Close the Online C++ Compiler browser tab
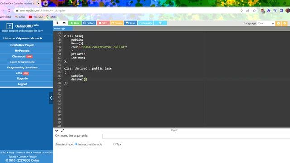Image resolution: width=290 pixels, height=163 pixels. click(x=38, y=3)
